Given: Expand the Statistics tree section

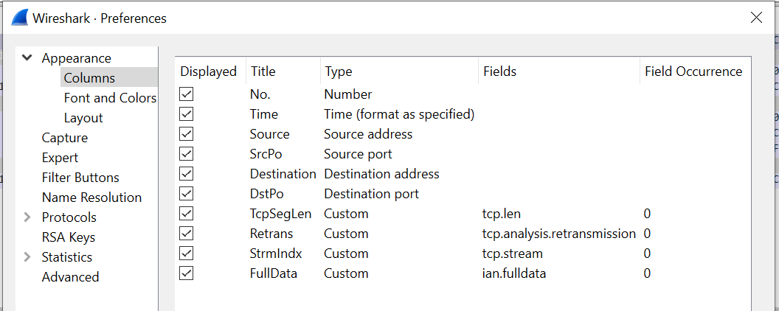Looking at the screenshot, I should (27, 257).
